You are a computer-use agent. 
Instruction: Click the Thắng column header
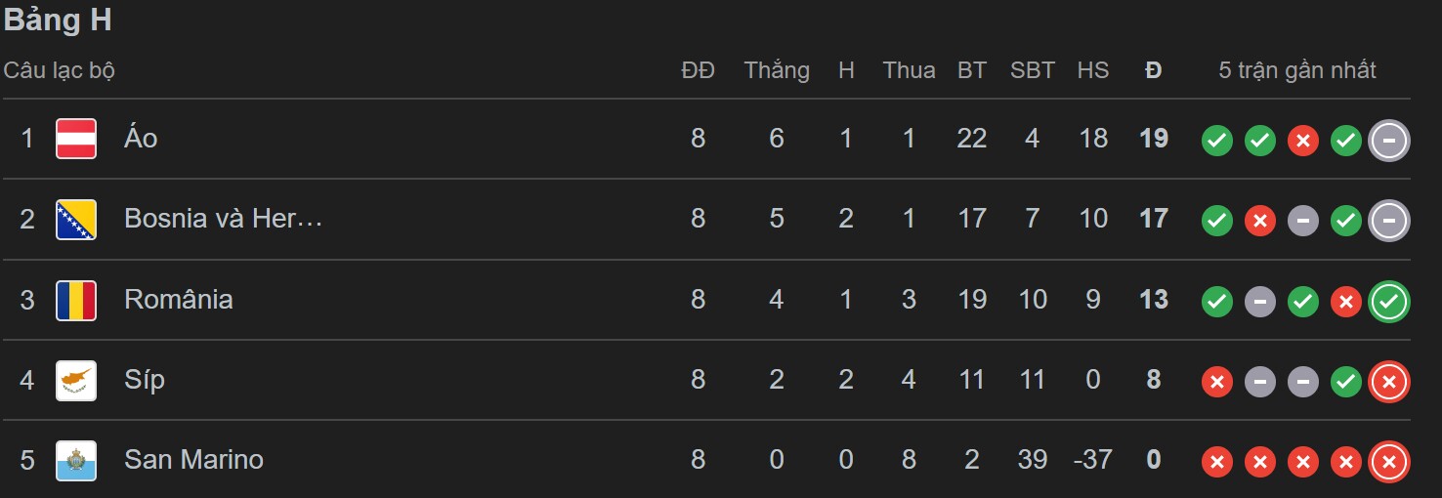click(x=777, y=70)
